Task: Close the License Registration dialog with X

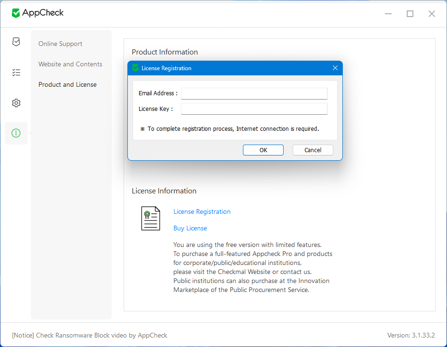Action: pyautogui.click(x=335, y=68)
